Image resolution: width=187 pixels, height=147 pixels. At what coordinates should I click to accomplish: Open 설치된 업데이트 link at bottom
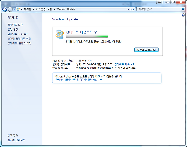16,140
